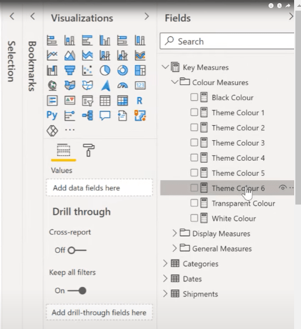Select the Q&A speech bubble visual
The height and width of the screenshot is (329, 301).
[x=105, y=116]
